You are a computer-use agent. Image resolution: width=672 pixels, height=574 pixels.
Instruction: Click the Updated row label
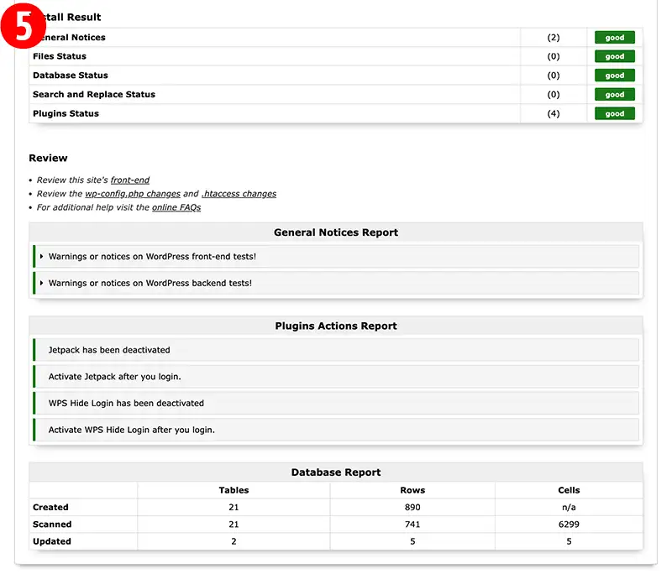coord(52,541)
